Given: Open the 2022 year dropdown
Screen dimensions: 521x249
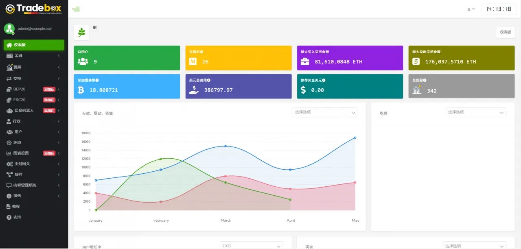Looking at the screenshot, I should coord(251,246).
